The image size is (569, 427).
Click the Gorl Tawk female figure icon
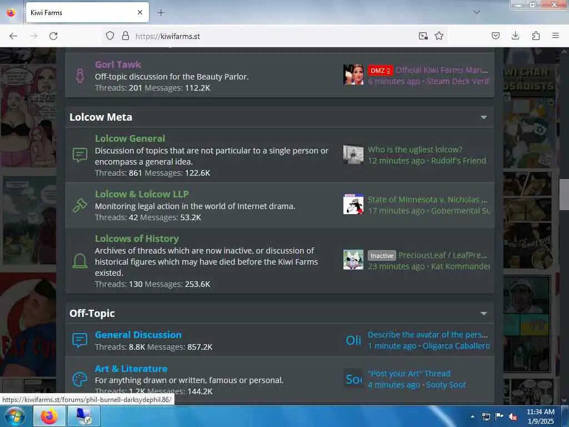coord(80,76)
